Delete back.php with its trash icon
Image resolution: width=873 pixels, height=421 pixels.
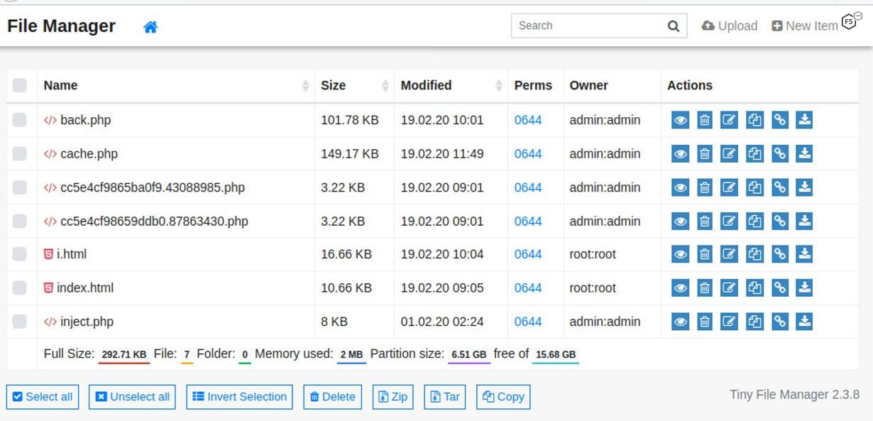click(704, 119)
